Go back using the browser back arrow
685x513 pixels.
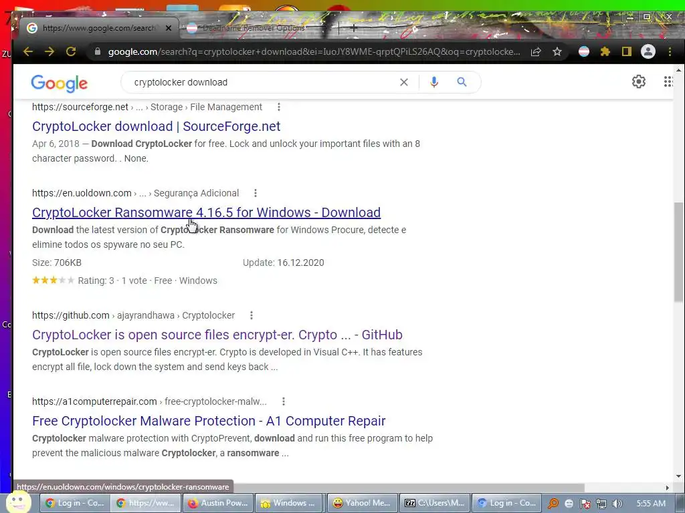(x=28, y=51)
